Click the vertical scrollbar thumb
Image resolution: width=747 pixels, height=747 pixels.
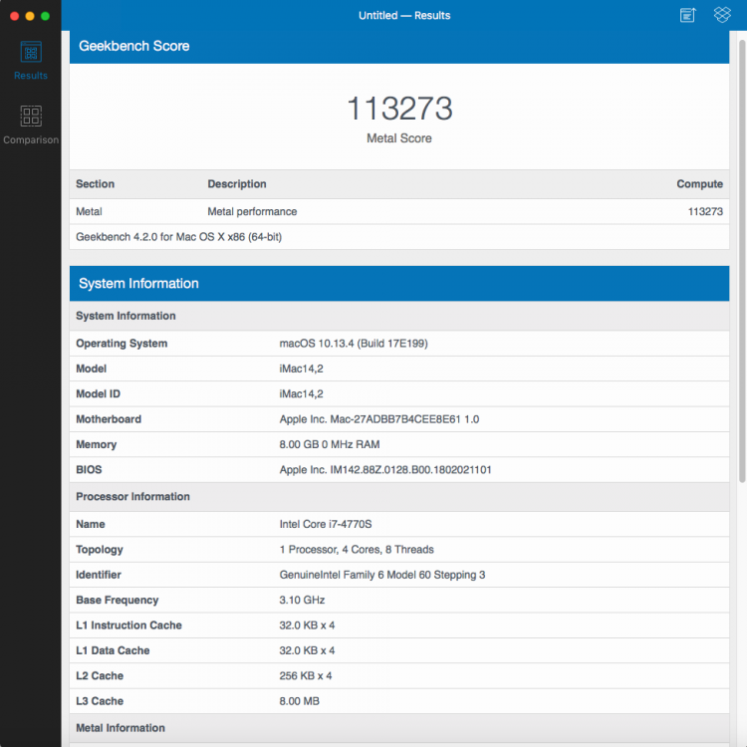[742, 261]
